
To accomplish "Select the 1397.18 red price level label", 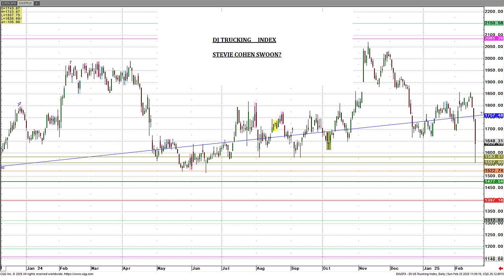I will (494, 200).
